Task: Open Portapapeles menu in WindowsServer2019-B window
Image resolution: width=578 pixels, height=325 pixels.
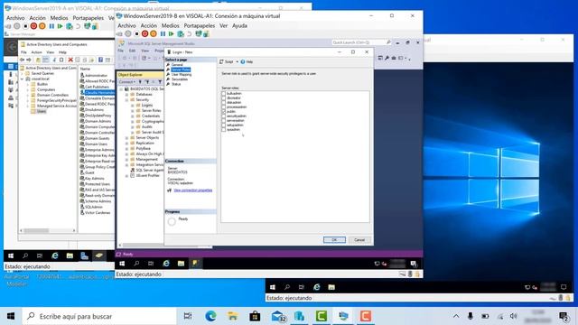Action: pyautogui.click(x=200, y=26)
